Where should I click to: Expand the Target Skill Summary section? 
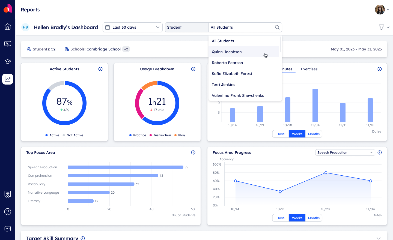point(379,238)
